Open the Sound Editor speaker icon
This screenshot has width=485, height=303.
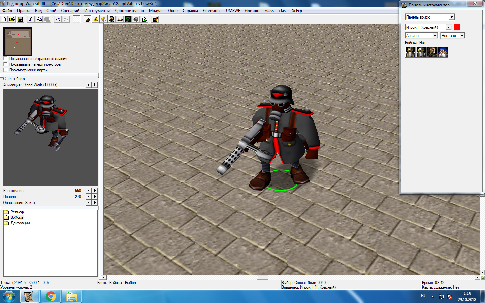coord(104,19)
